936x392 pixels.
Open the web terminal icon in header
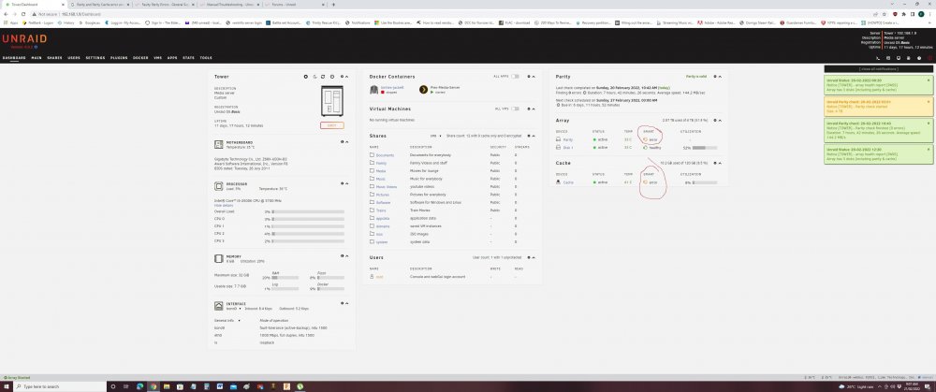pyautogui.click(x=878, y=58)
